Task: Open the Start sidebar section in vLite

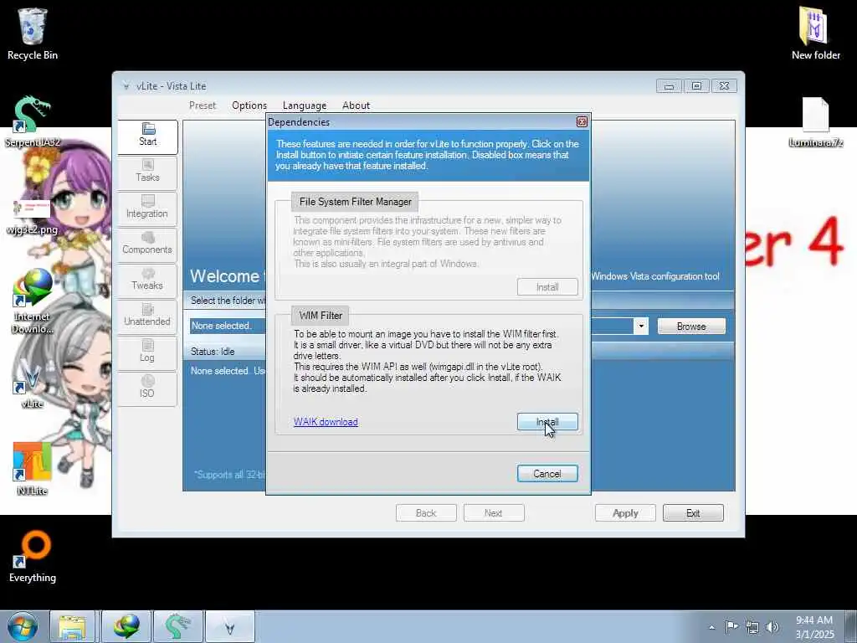Action: (147, 136)
